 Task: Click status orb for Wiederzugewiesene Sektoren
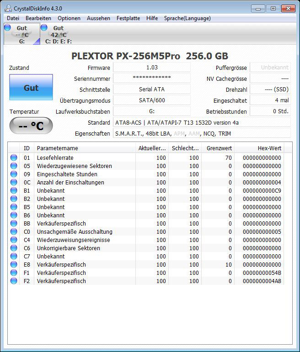point(14,166)
